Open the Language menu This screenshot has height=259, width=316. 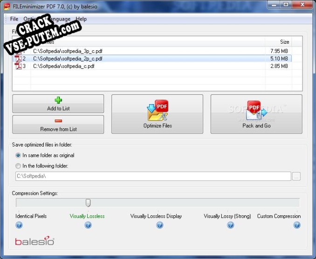point(60,19)
